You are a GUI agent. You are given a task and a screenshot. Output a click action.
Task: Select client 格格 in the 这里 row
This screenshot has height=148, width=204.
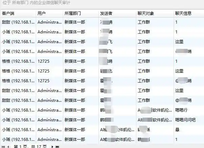pos(18,71)
